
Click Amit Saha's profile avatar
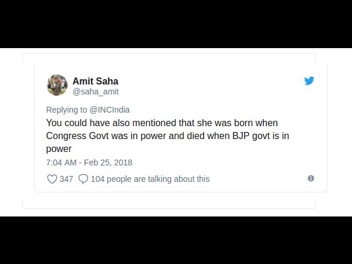point(57,85)
